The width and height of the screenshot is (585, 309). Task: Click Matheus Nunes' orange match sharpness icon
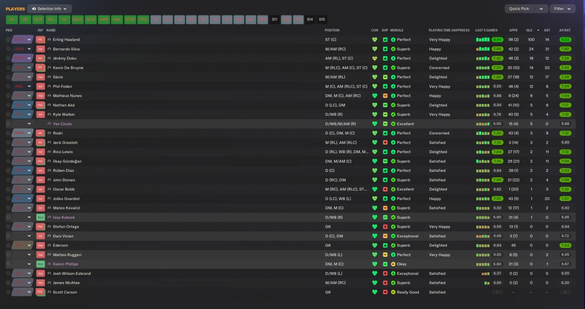tap(385, 96)
